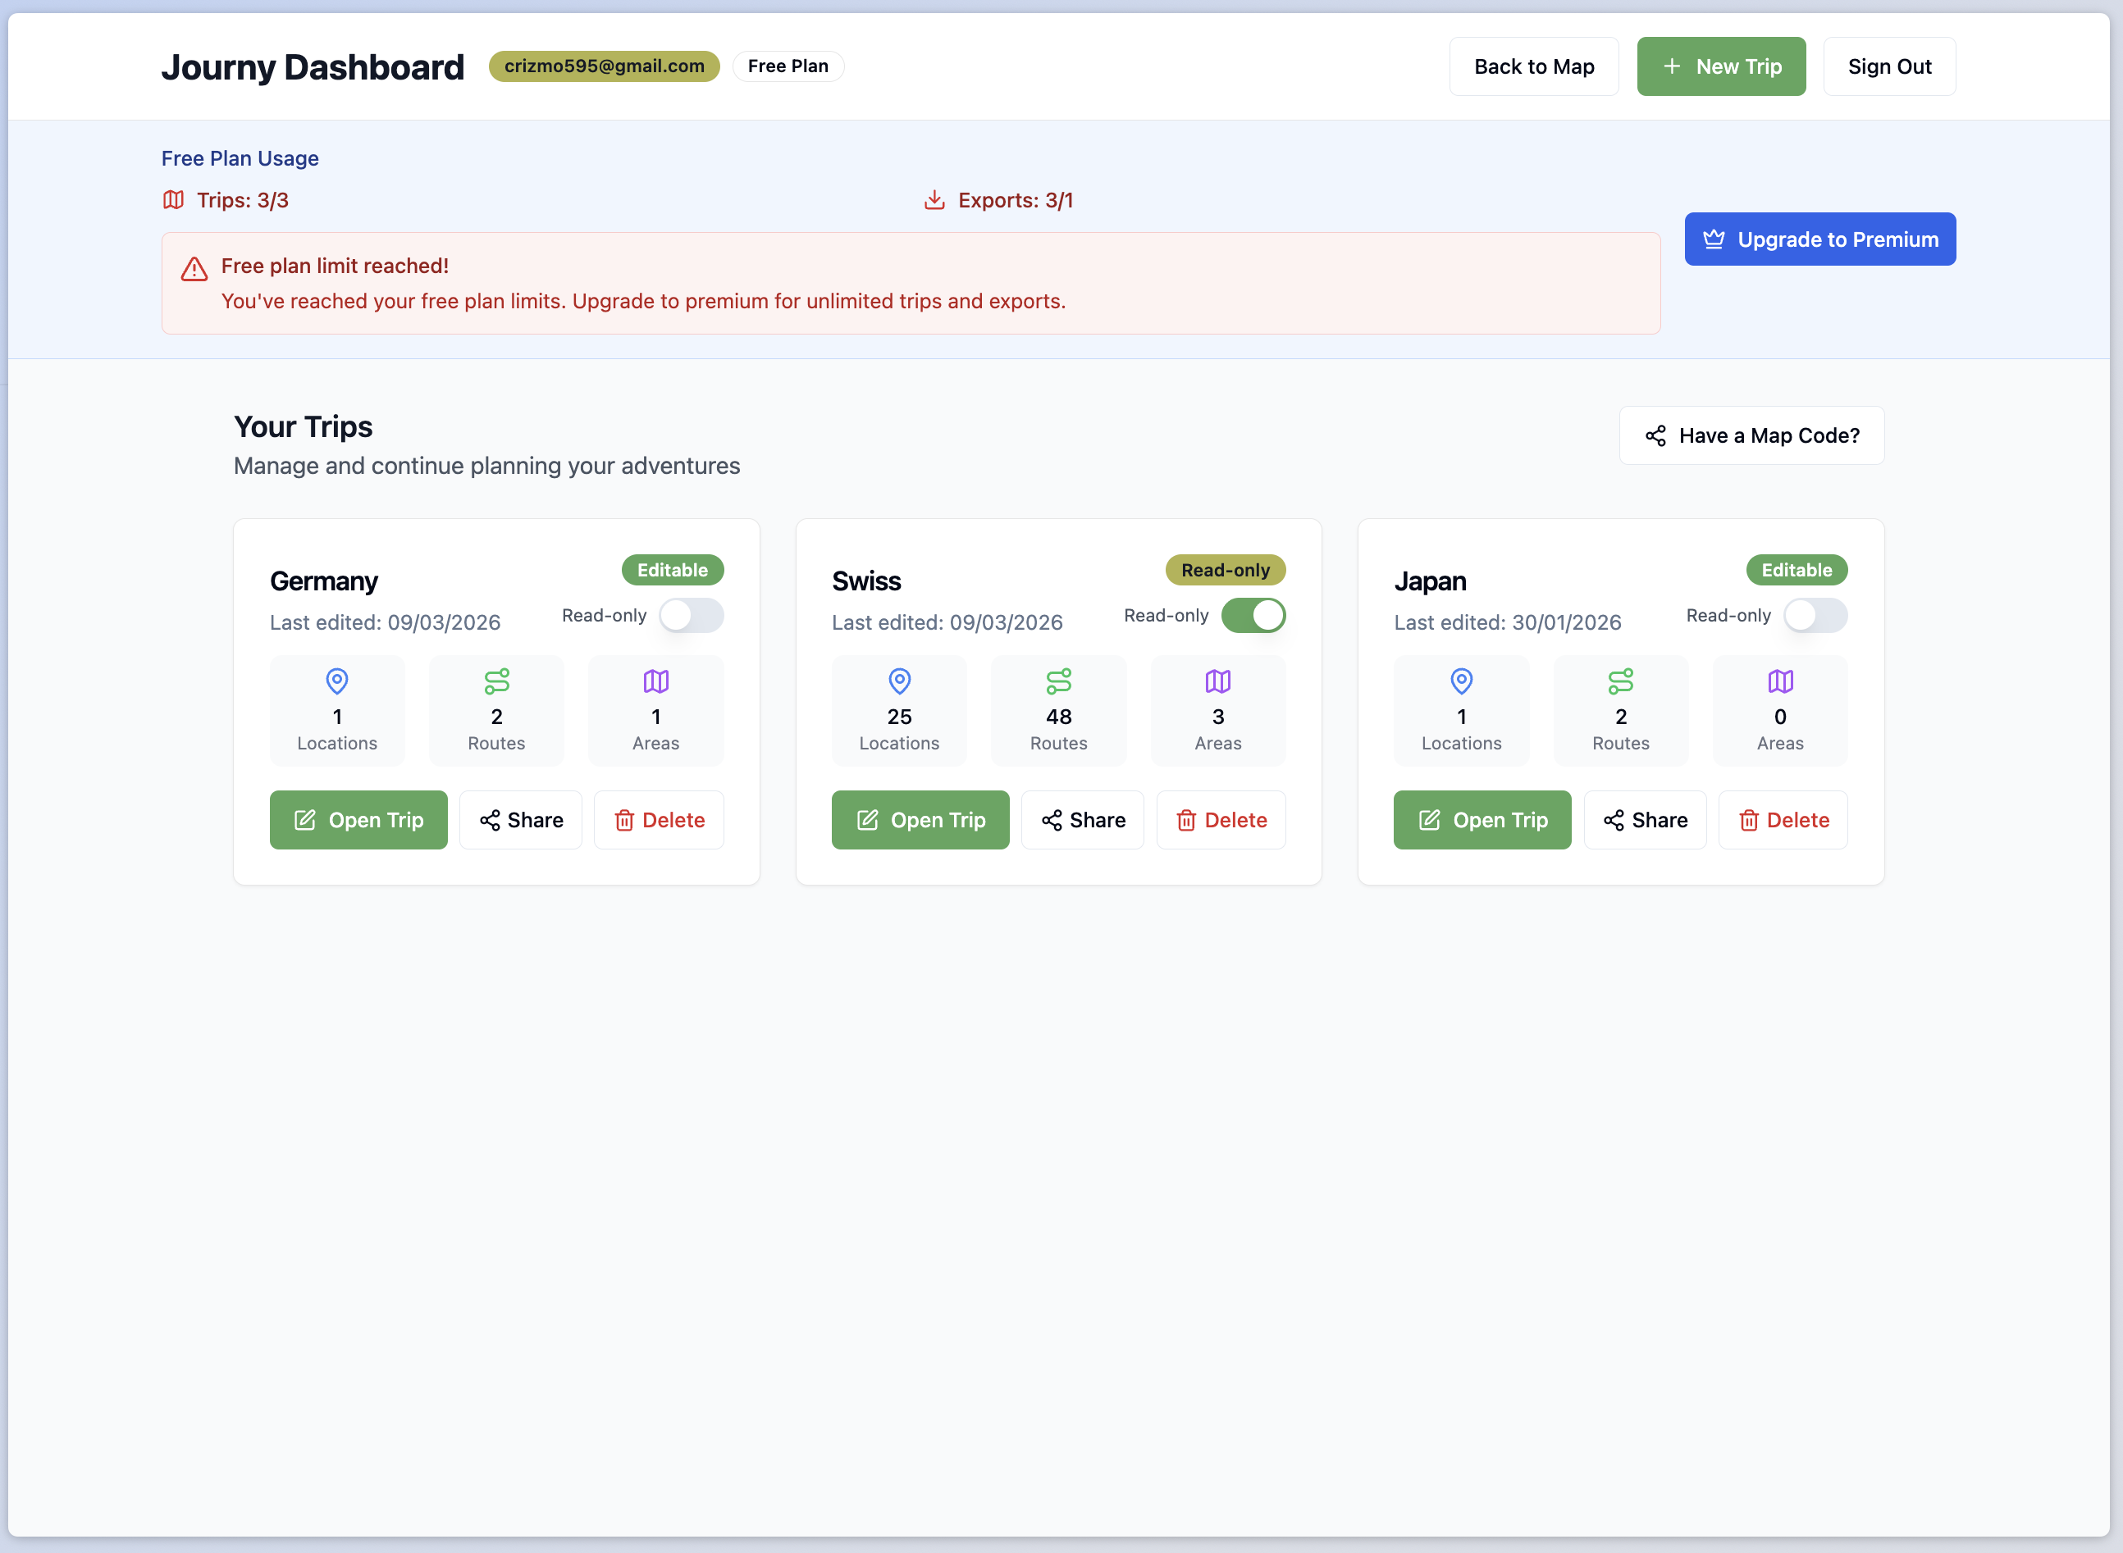Click the Japan areas map icon
The image size is (2123, 1553).
coord(1780,681)
